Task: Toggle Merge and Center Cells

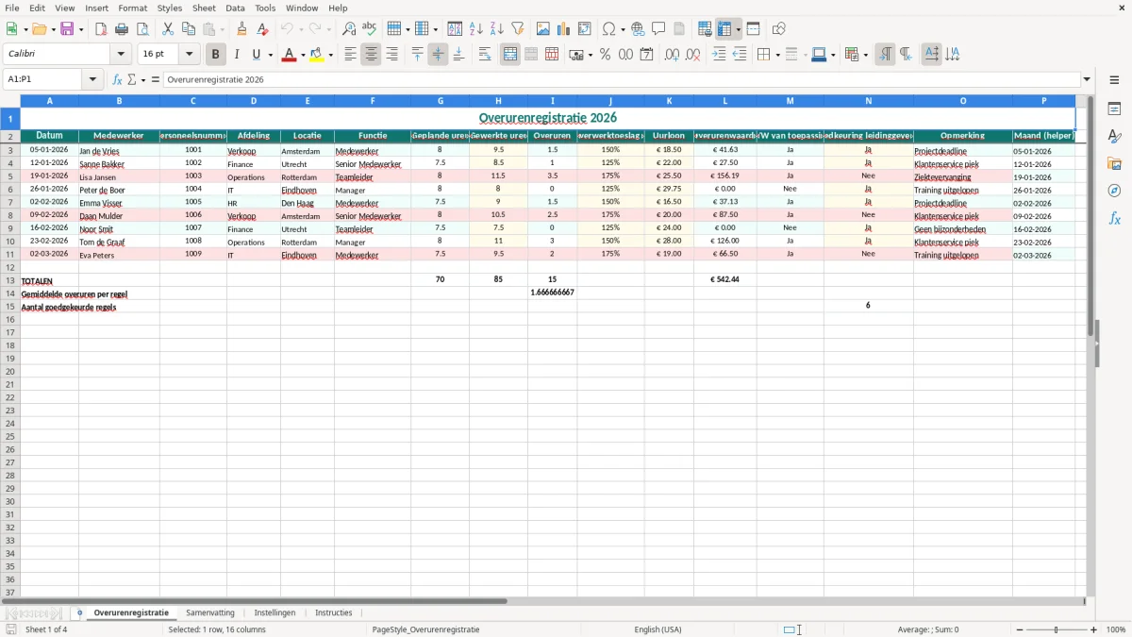Action: [510, 55]
